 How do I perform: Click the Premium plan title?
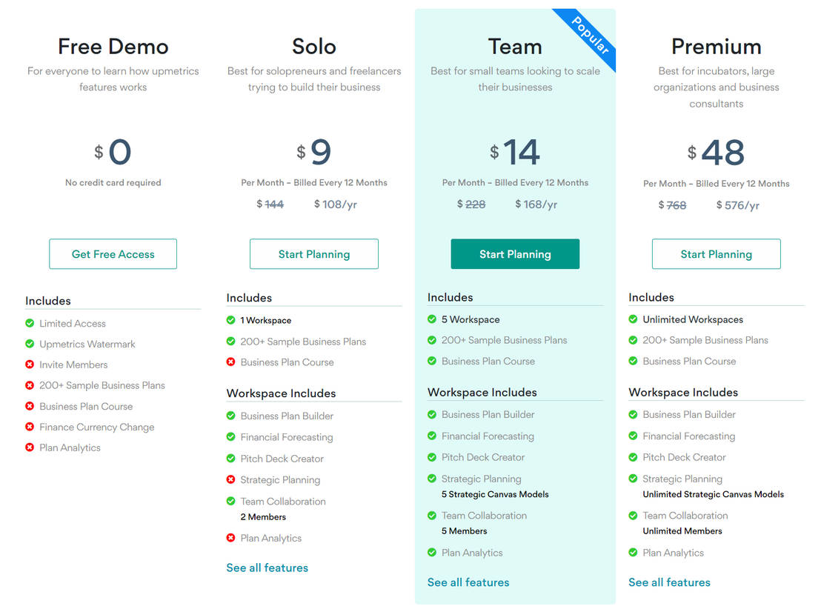(x=717, y=47)
